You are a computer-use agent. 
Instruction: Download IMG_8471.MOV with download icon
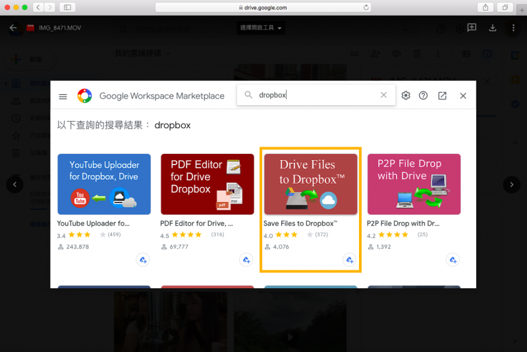pos(492,28)
